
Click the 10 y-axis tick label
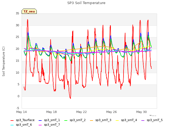pos(17,73)
